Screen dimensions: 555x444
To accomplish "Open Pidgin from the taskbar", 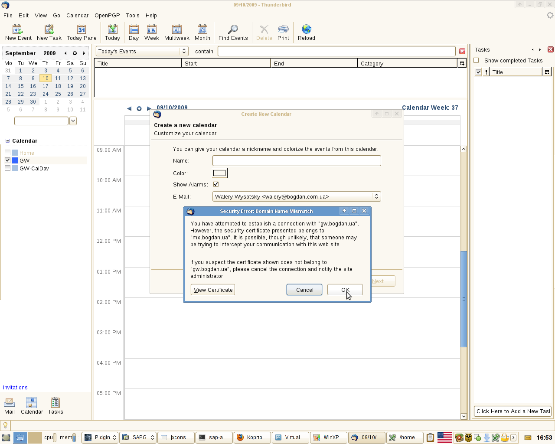I will tap(100, 437).
